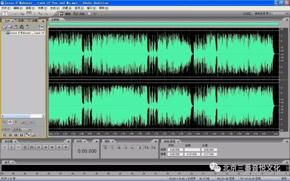Switch to Edit view (编辑) button

pyautogui.click(x=65, y=14)
